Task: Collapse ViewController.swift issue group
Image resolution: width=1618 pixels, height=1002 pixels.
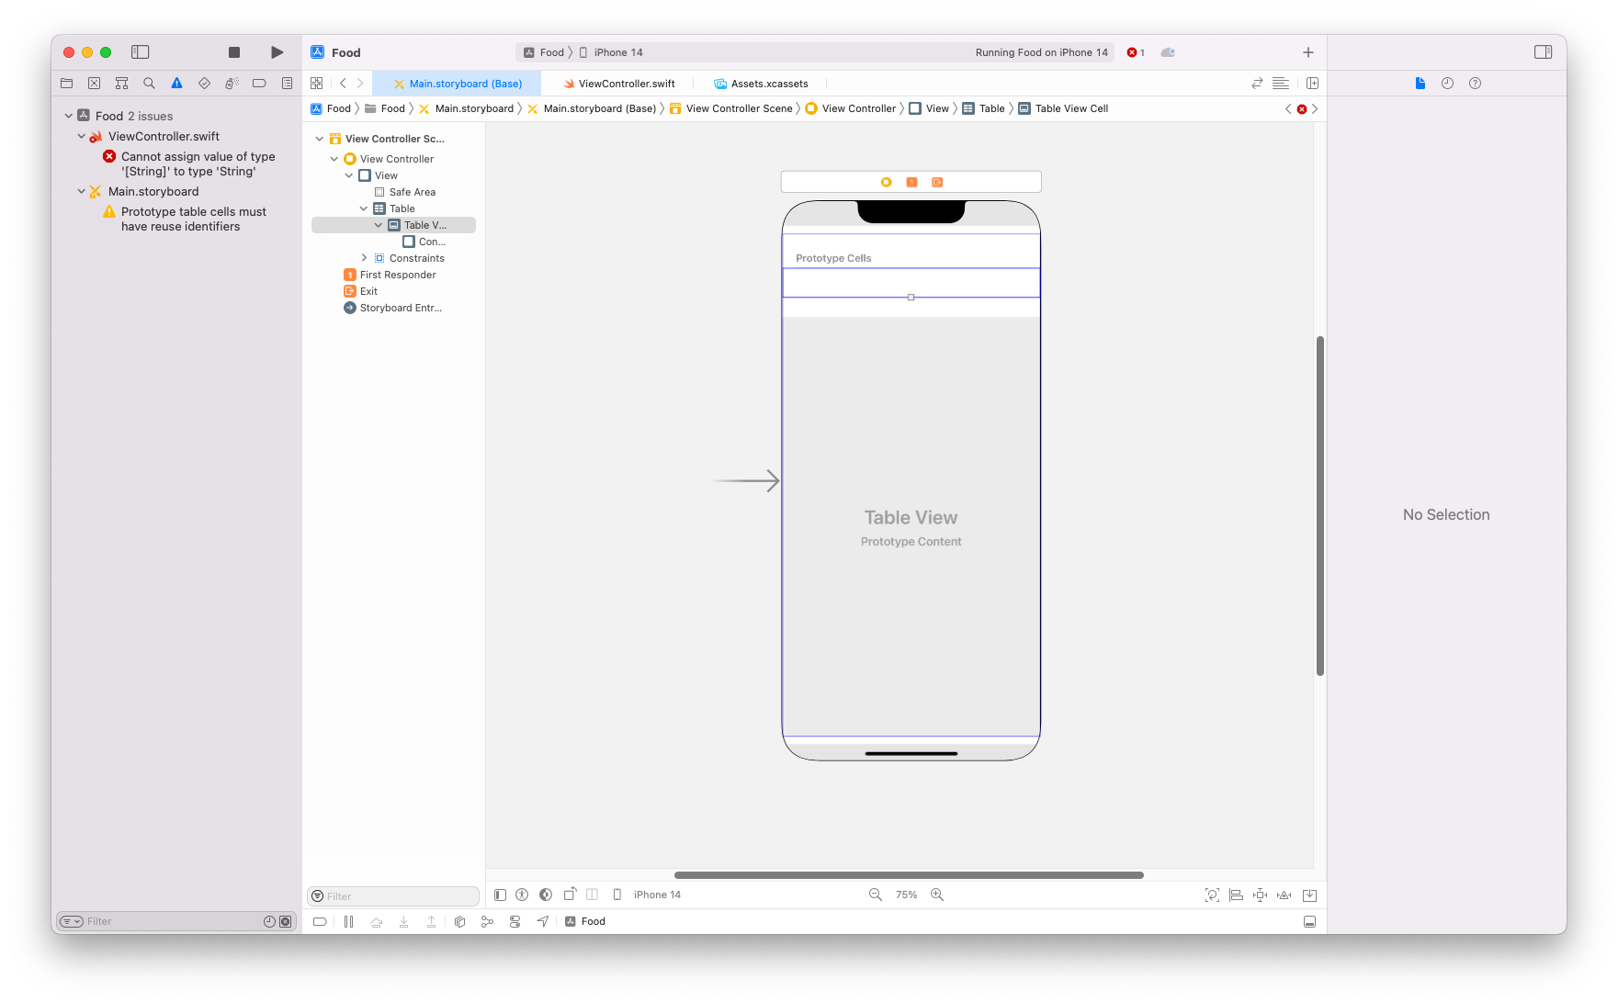Action: (82, 136)
